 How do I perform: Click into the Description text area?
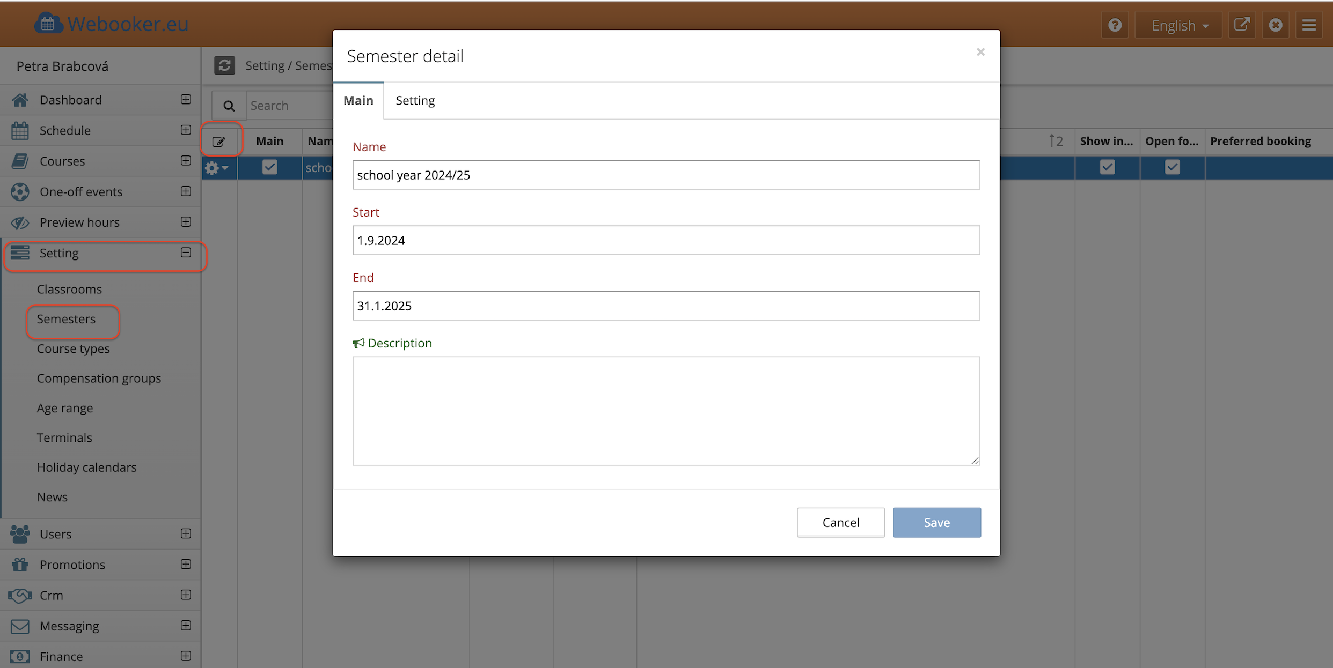(x=665, y=411)
